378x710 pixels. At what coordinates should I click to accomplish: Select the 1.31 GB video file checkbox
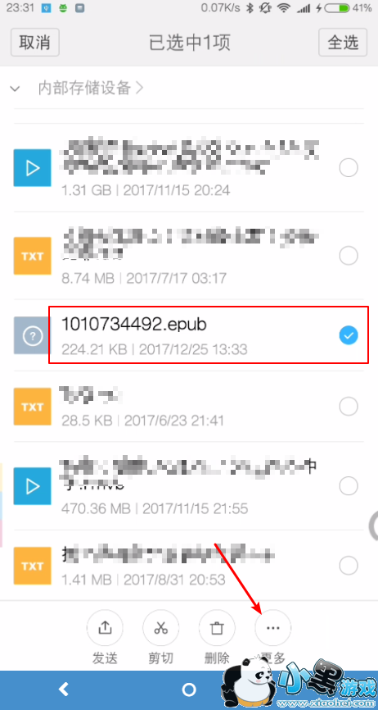[x=349, y=168]
